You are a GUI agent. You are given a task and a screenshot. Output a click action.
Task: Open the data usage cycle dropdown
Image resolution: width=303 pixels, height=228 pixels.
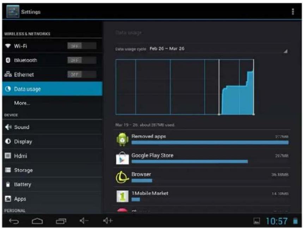pos(201,49)
